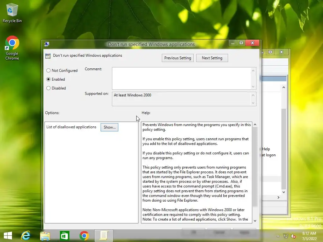Maximize the background Group Policy window
This screenshot has width=323, height=242.
click(270, 52)
